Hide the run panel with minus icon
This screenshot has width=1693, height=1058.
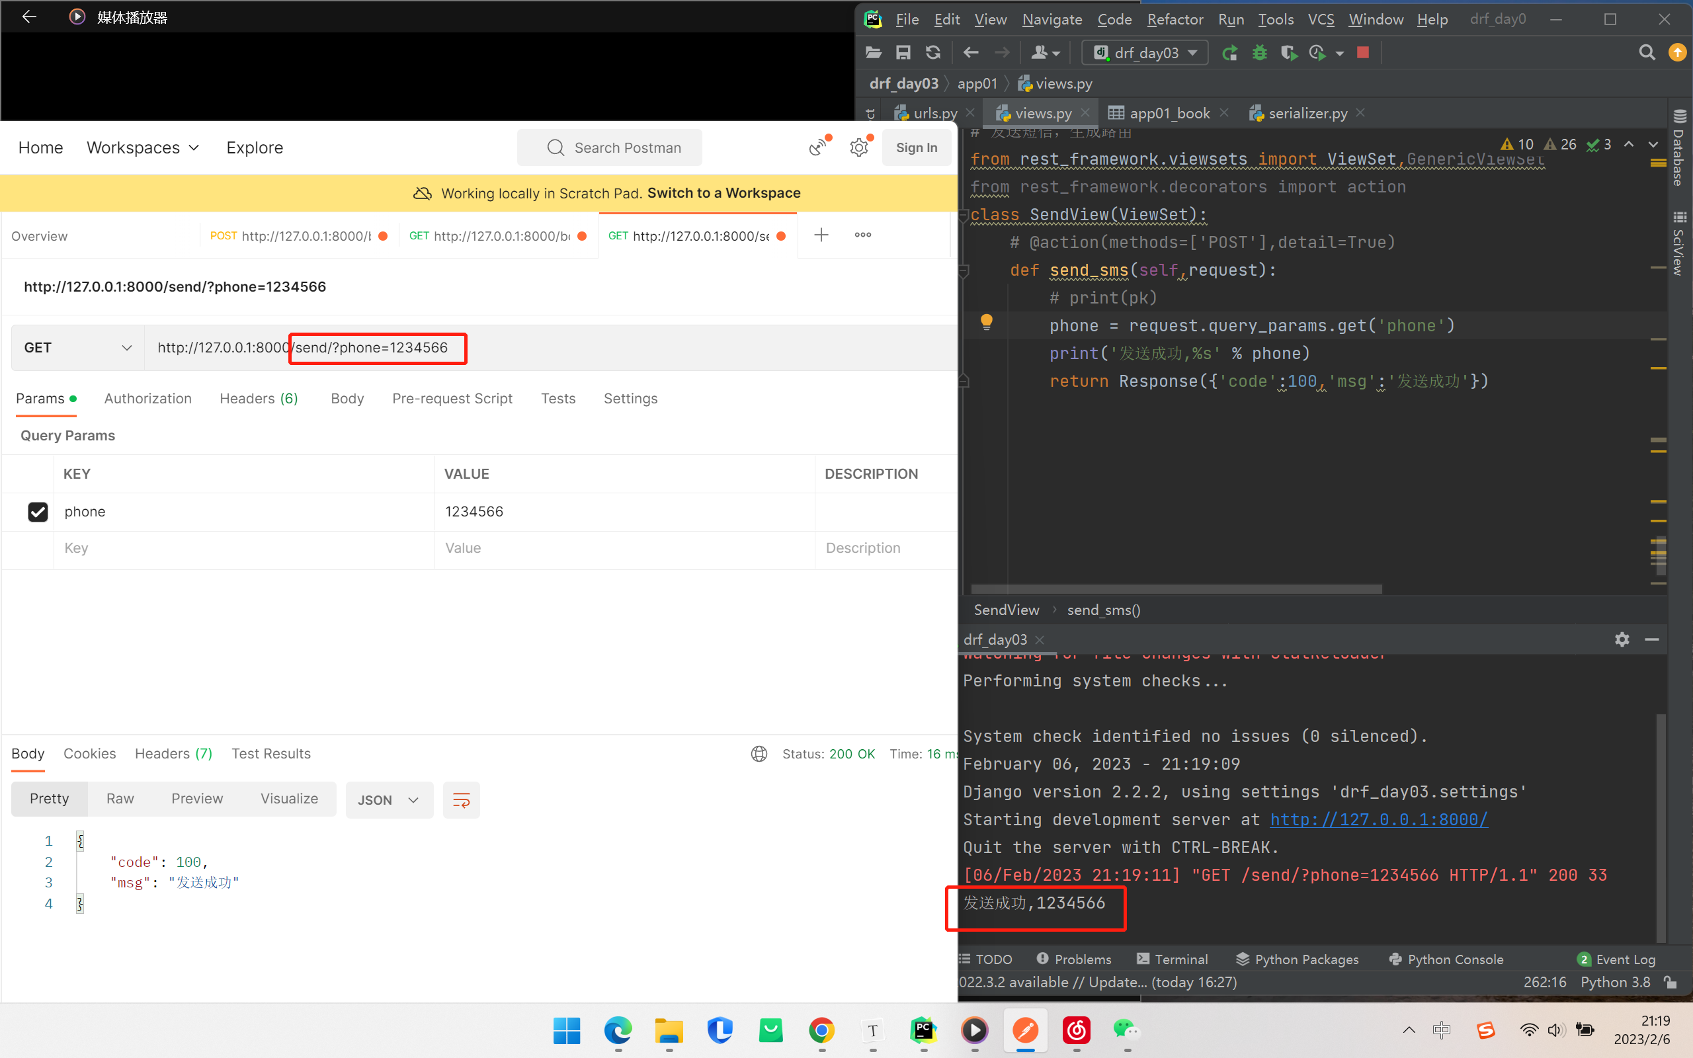1652,639
